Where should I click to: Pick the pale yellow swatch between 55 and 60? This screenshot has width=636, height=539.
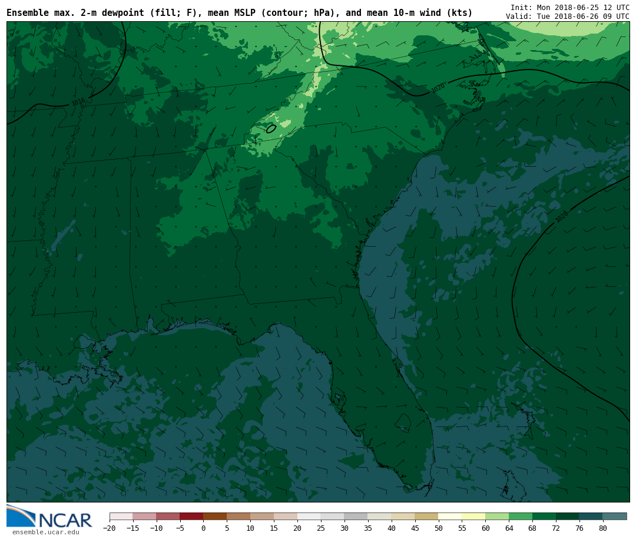click(x=473, y=517)
